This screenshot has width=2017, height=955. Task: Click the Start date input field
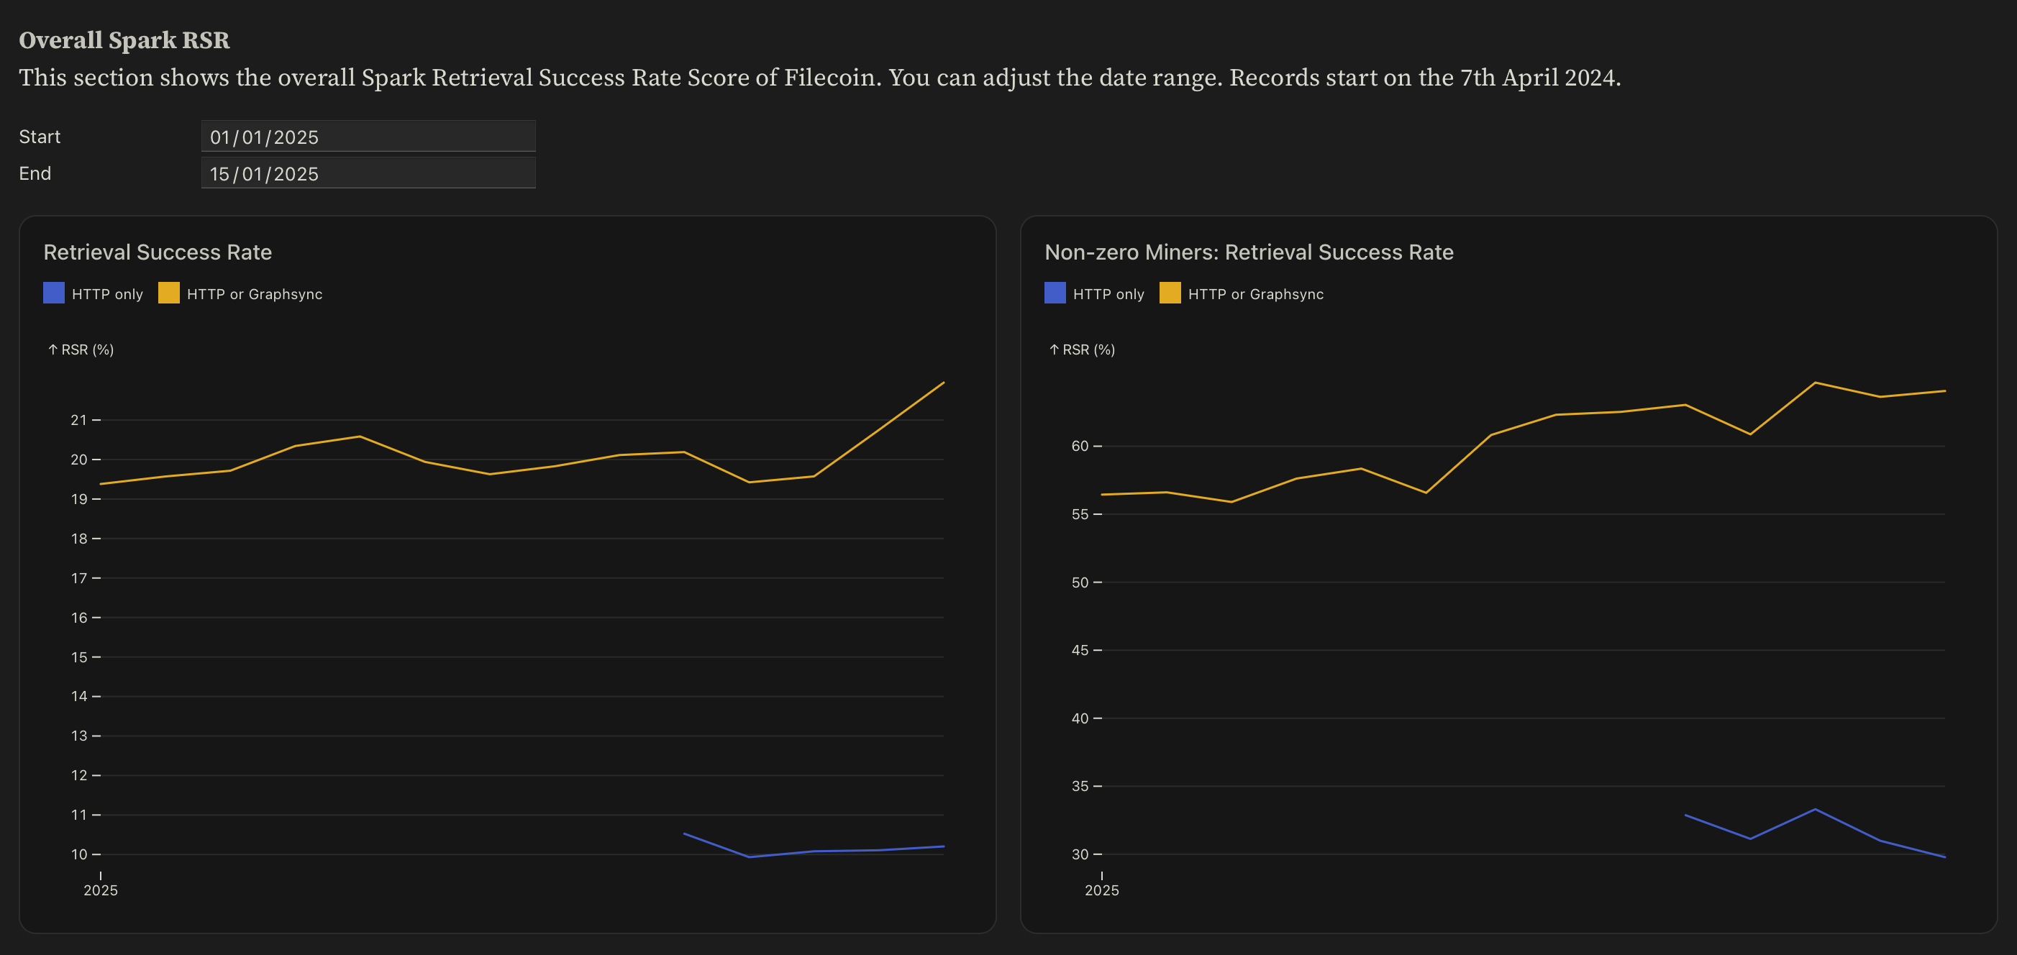368,136
